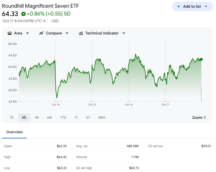This screenshot has width=216, height=172.
Task: Click the Volume row label
Action: [82, 157]
